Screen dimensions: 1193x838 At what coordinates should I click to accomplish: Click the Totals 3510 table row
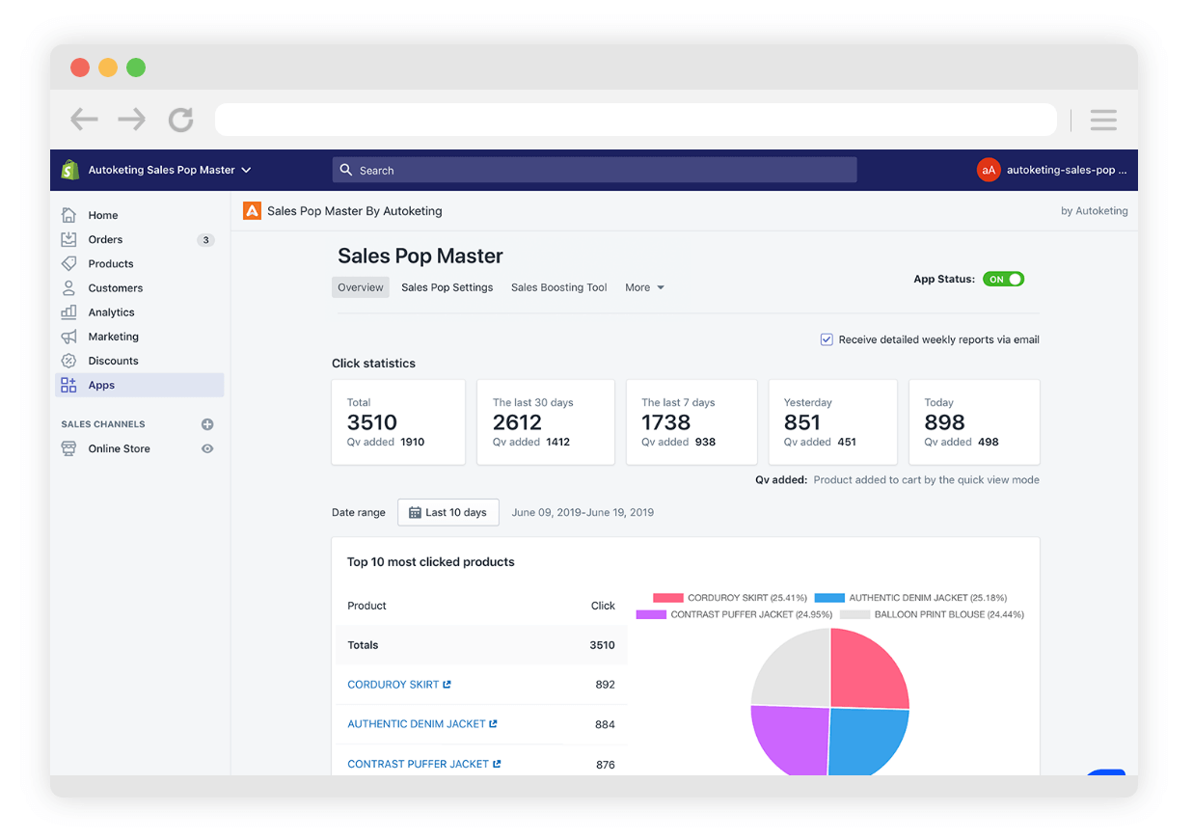tap(481, 645)
